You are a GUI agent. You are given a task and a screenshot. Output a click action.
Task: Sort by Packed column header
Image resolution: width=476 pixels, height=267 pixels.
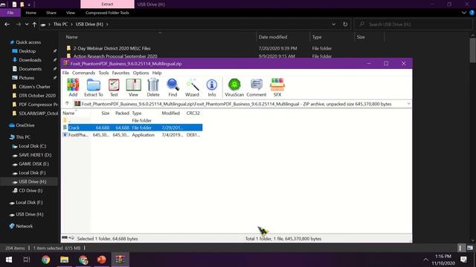[x=122, y=113]
